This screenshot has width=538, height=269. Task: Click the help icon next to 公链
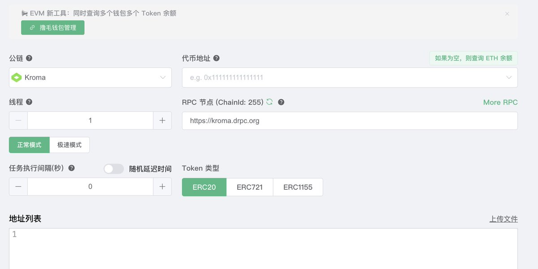tap(29, 58)
